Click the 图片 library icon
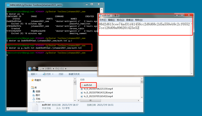The width and height of the screenshot is (202, 116). [34, 95]
